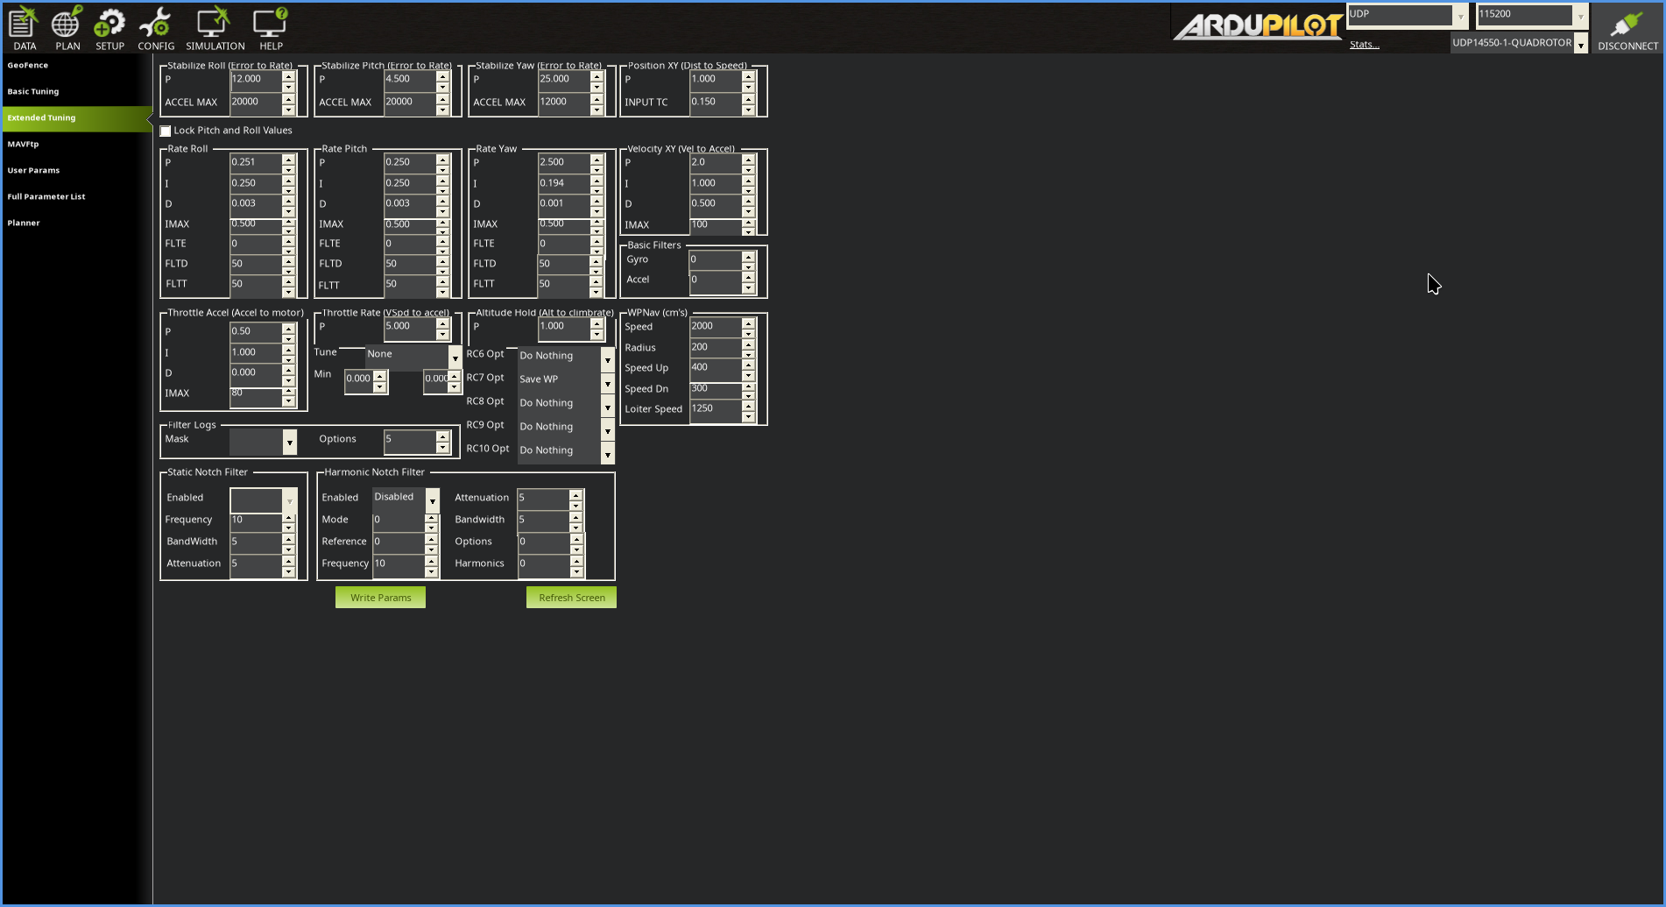Select Basic Tuning in the sidebar

[33, 91]
